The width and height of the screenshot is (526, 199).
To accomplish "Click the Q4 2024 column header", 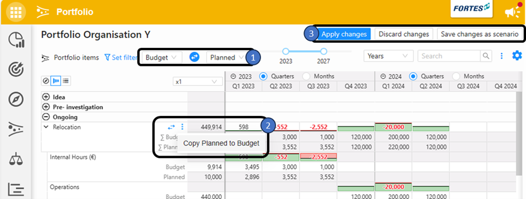I will coord(506,86).
